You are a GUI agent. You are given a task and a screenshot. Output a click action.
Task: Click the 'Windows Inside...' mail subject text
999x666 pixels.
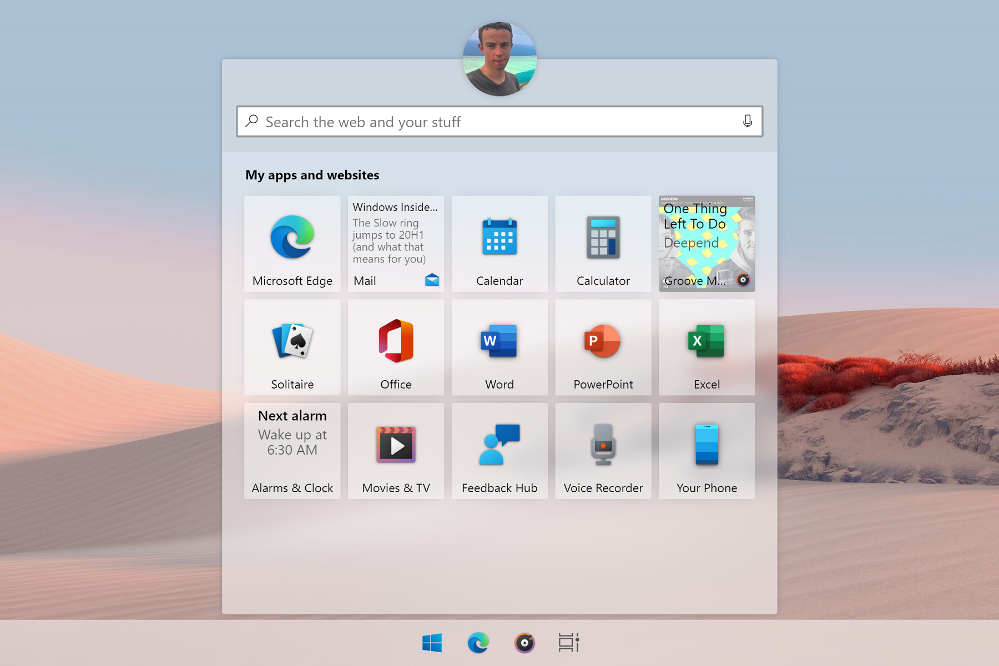point(395,207)
